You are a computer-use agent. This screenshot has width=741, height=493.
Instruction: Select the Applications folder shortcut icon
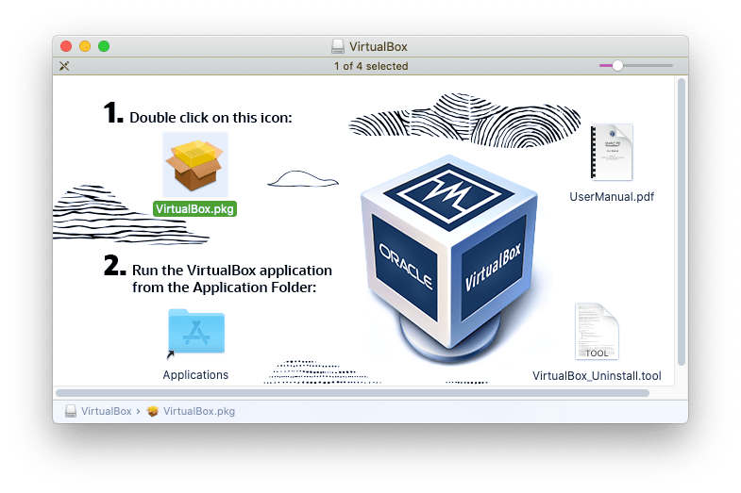(x=195, y=334)
